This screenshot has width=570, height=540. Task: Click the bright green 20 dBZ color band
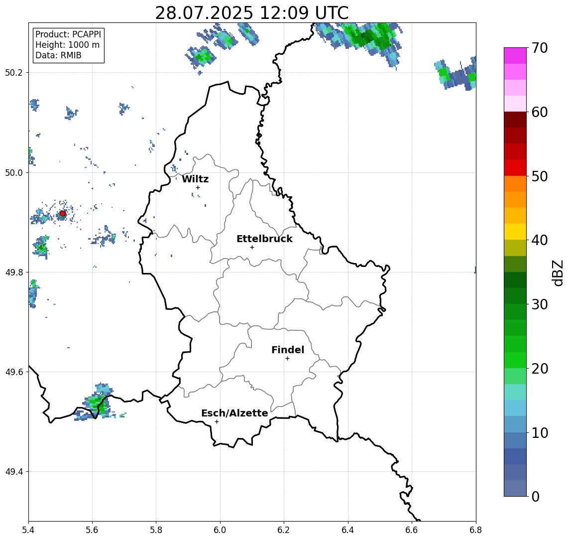point(515,360)
